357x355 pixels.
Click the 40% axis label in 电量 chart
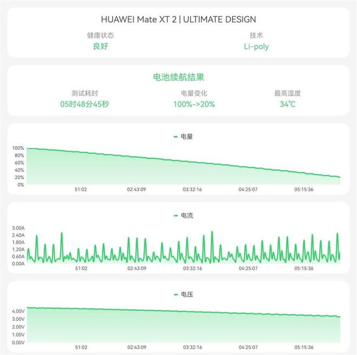coord(19,170)
